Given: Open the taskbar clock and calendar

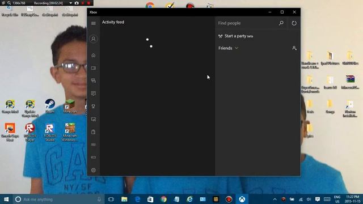Looking at the screenshot, I should (353, 199).
